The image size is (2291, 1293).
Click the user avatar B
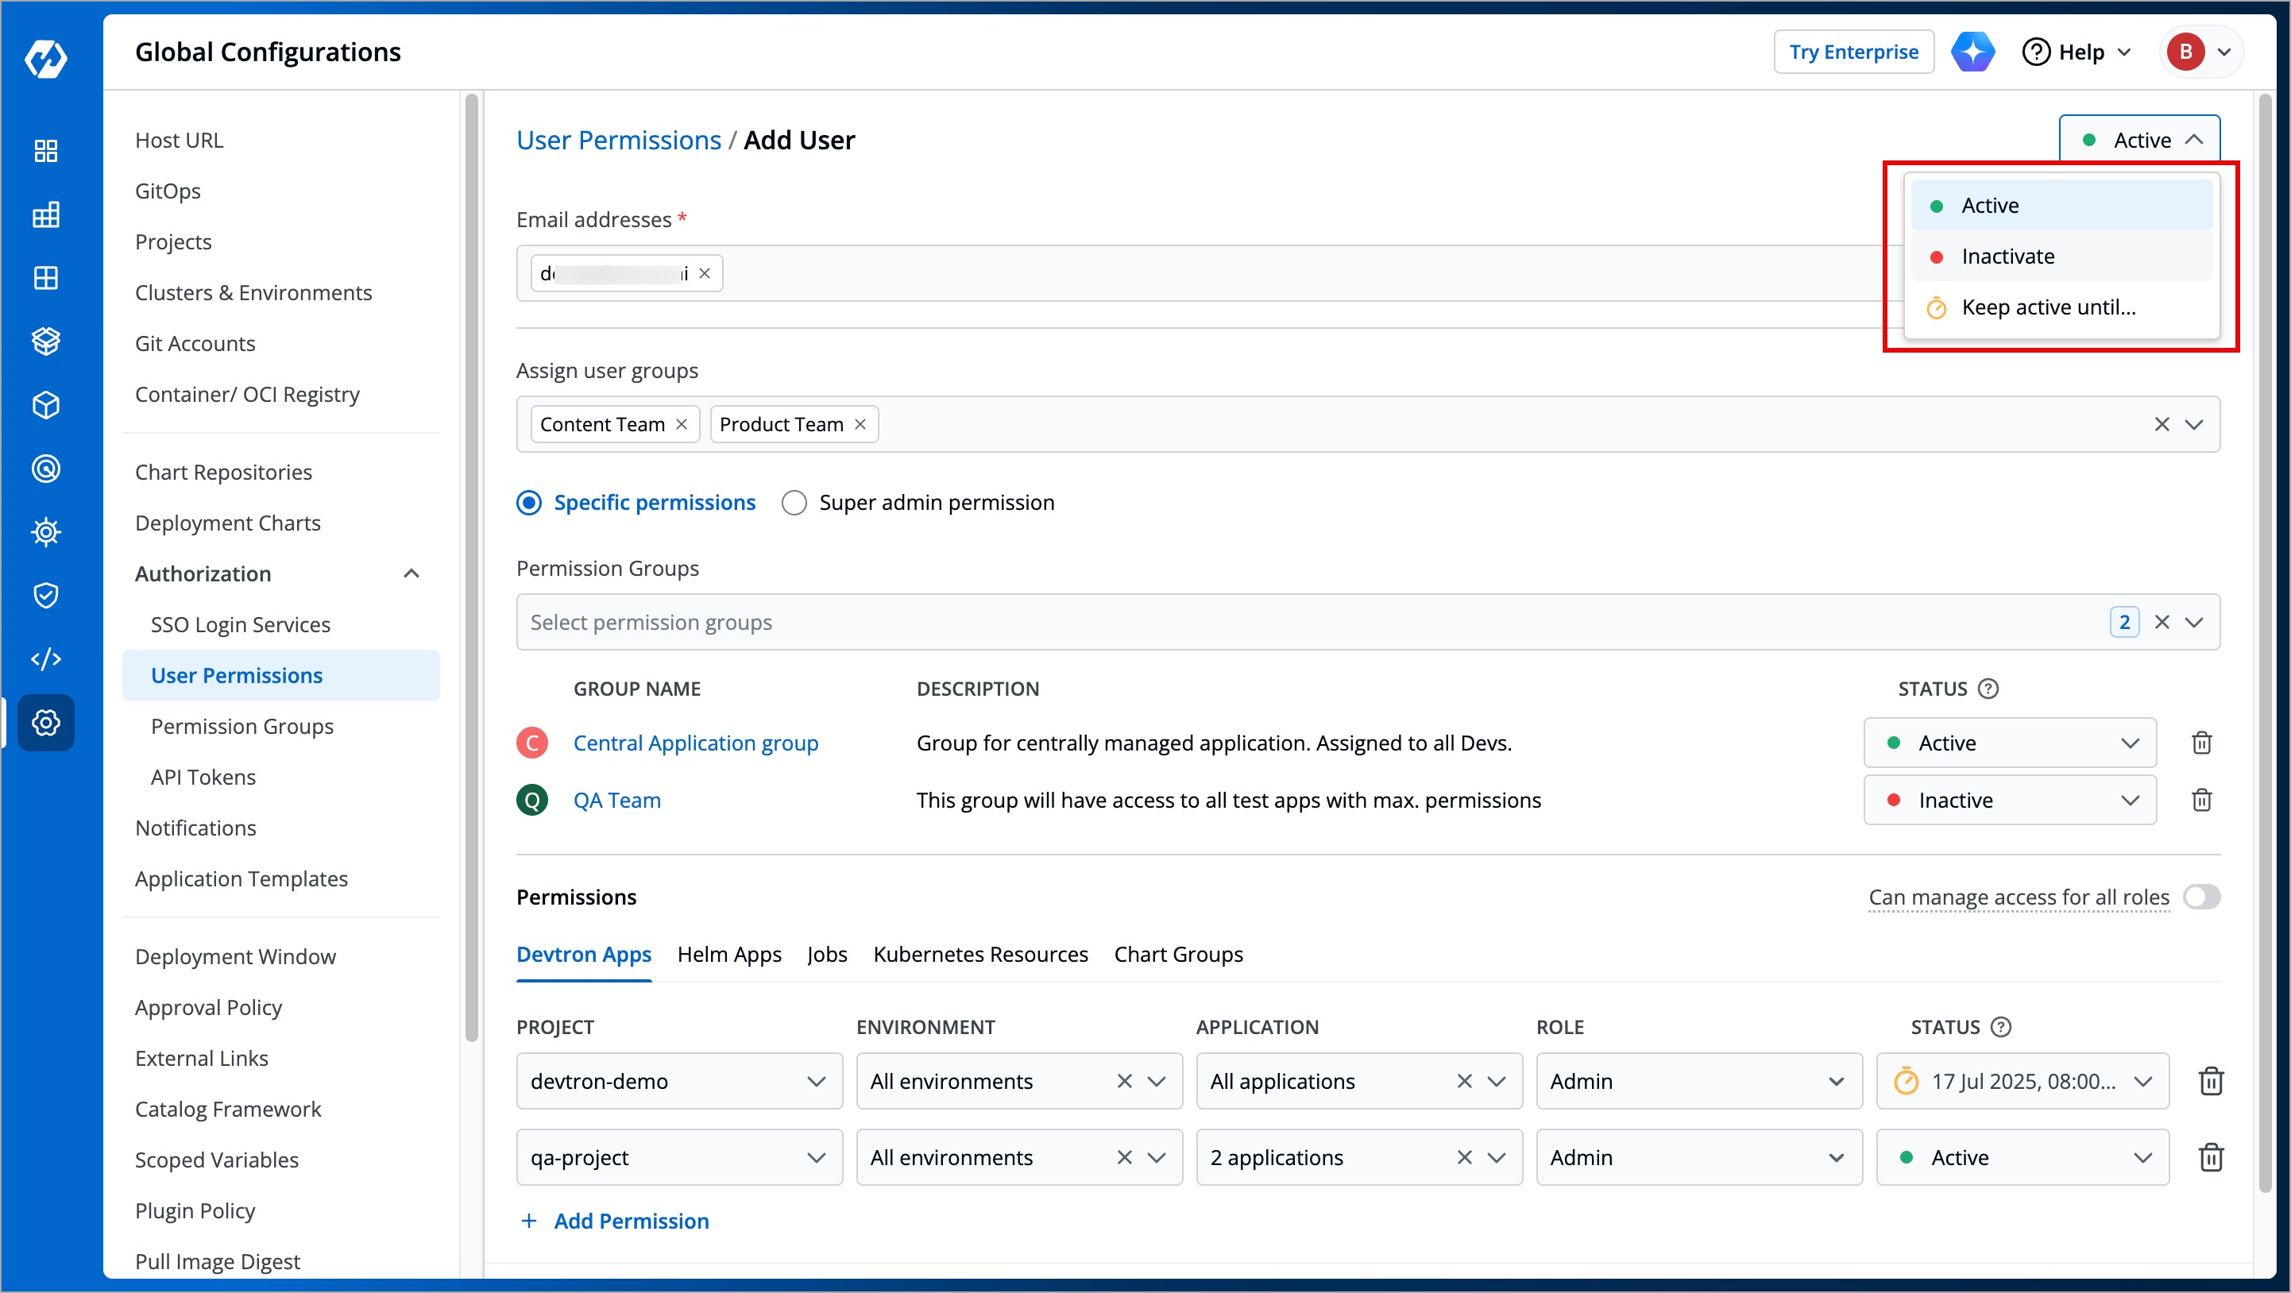[x=2185, y=52]
